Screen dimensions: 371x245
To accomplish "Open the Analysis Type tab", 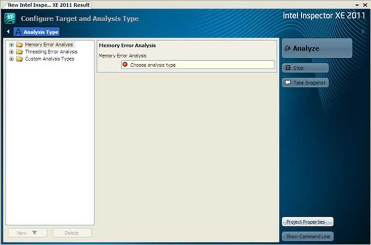I will tap(37, 32).
